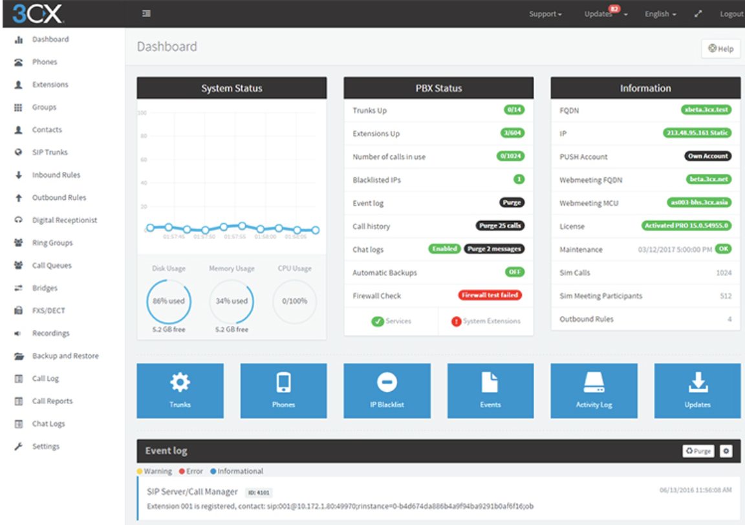This screenshot has height=525, width=745.
Task: Click the Groups grid icon in sidebar
Action: [19, 107]
